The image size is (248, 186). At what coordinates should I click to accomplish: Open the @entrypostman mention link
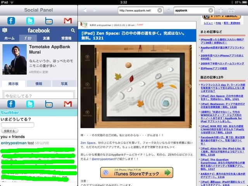(103, 159)
